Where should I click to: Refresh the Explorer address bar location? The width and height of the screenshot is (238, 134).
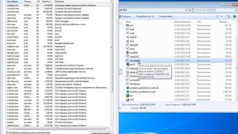(190, 10)
